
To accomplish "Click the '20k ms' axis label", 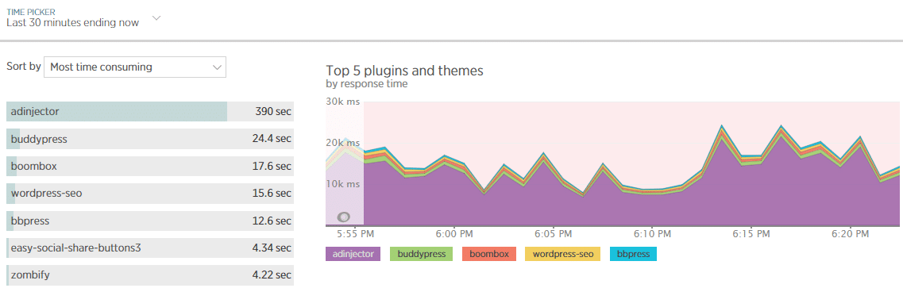I will [x=343, y=143].
